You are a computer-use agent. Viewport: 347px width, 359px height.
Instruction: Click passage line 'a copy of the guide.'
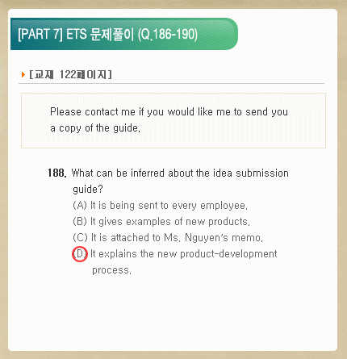95,128
